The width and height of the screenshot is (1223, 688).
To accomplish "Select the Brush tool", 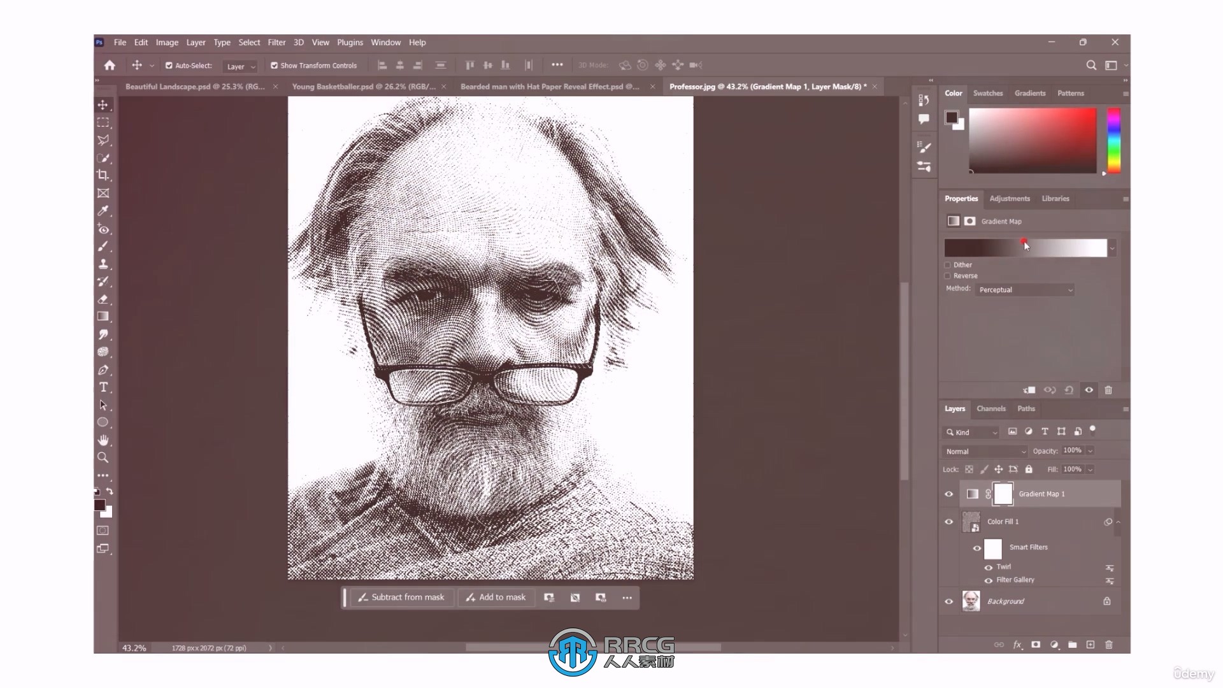I will tap(103, 246).
